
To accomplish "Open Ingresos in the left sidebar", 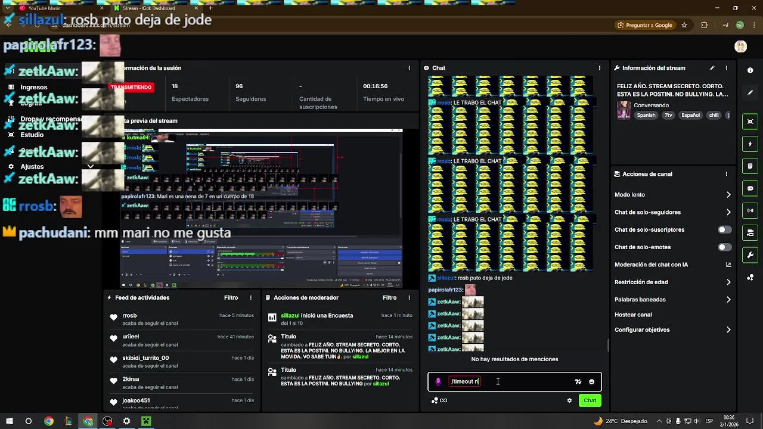I will [x=33, y=87].
